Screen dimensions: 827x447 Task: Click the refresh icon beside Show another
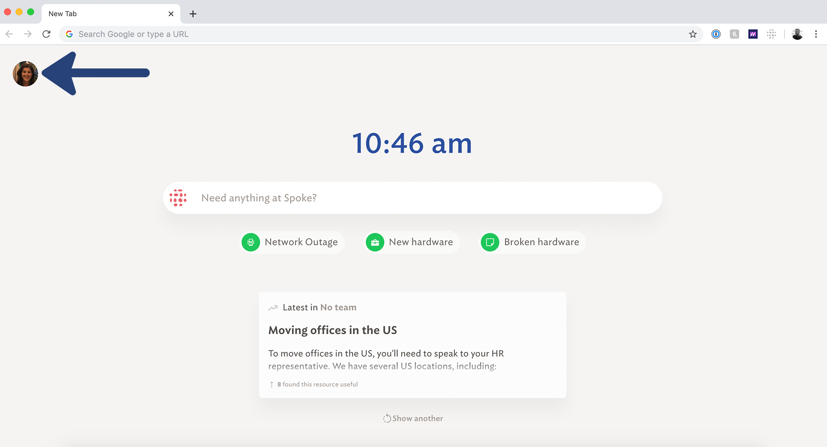tap(387, 418)
